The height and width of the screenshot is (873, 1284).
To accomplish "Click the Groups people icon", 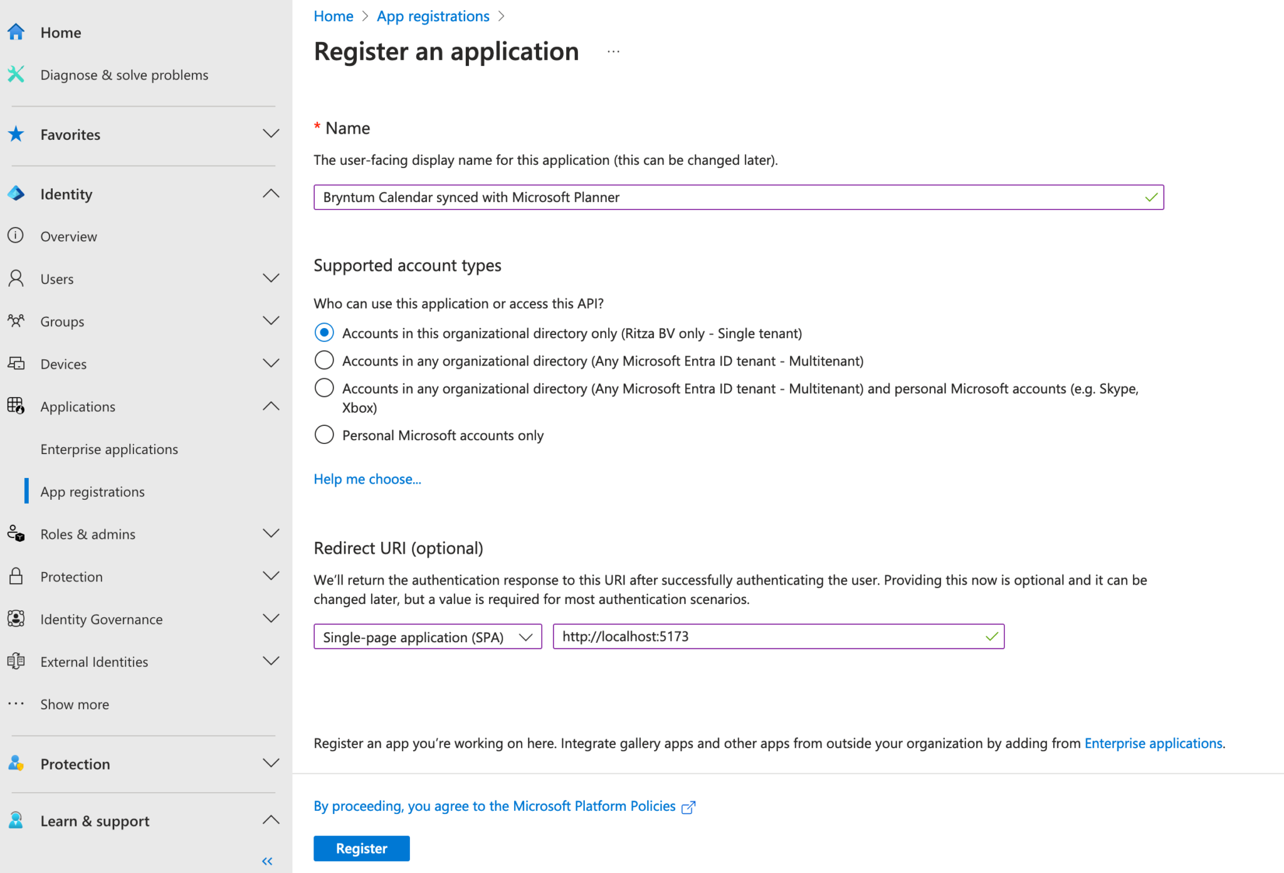I will click(x=16, y=321).
